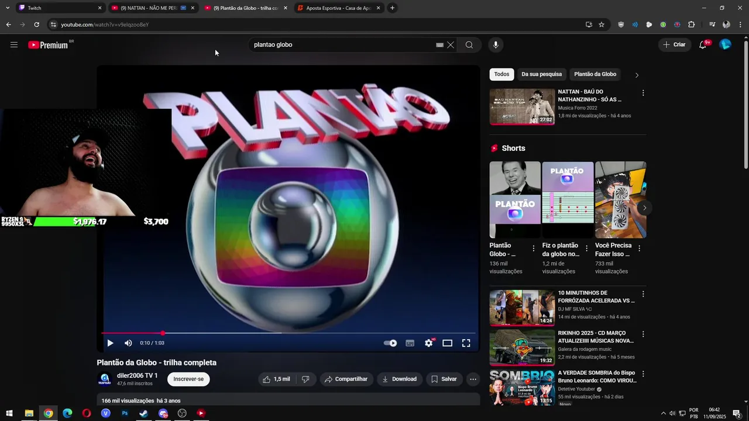Viewport: 749px width, 421px height.
Task: Open Photoshop from the Windows taskbar
Action: pos(125,413)
